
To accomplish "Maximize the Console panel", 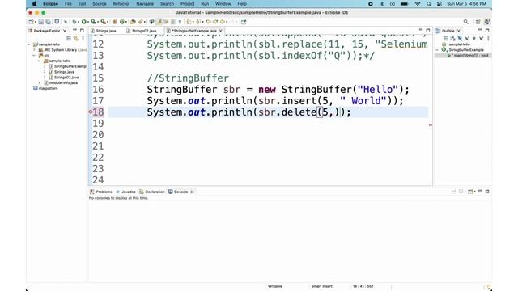I will [487, 192].
